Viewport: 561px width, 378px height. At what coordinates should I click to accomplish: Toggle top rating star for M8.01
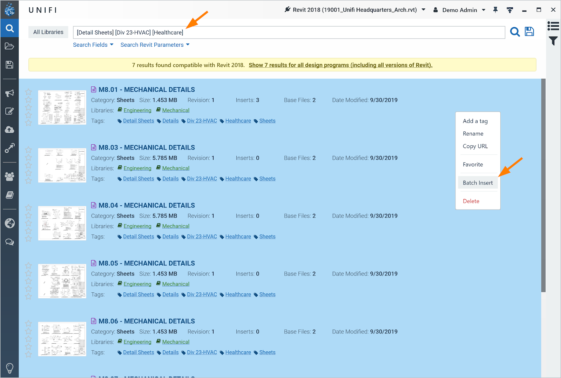click(28, 92)
